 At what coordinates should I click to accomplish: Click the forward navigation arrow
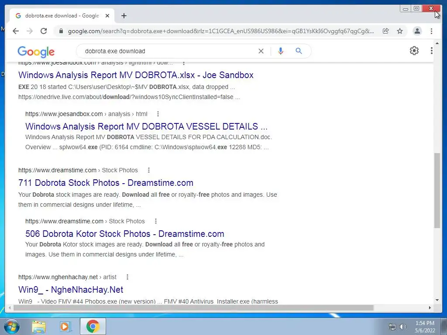point(30,31)
